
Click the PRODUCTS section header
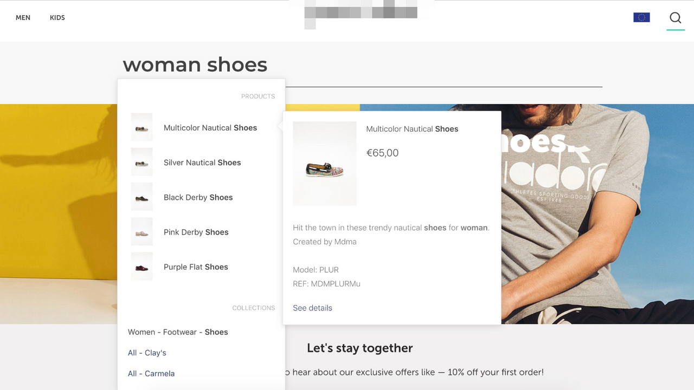pos(258,96)
